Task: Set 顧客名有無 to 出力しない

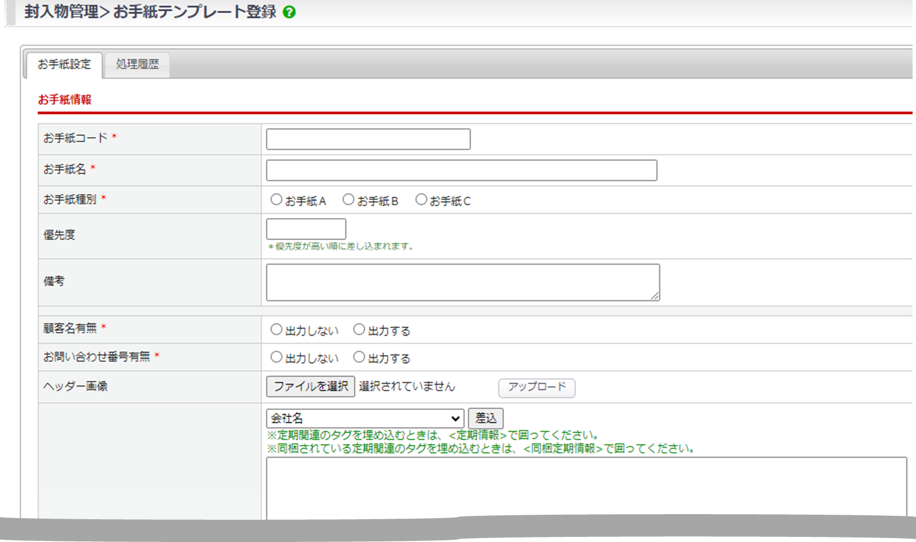Action: pos(277,330)
